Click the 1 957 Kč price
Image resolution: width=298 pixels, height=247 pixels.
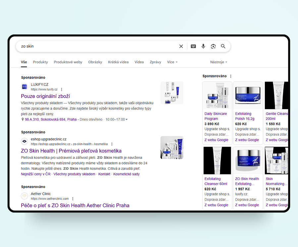242,189
